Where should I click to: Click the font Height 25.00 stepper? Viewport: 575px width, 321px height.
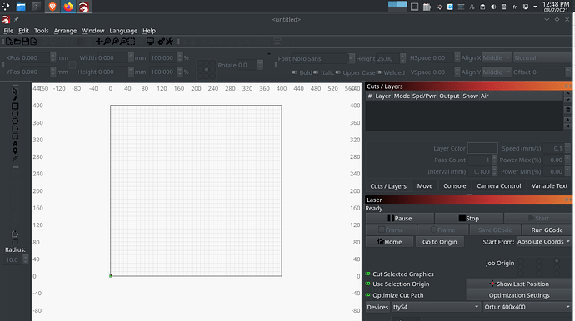tap(403, 58)
